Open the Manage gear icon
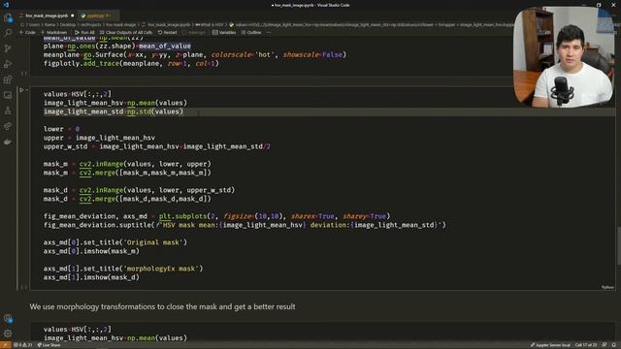This screenshot has height=349, width=621. click(8, 333)
